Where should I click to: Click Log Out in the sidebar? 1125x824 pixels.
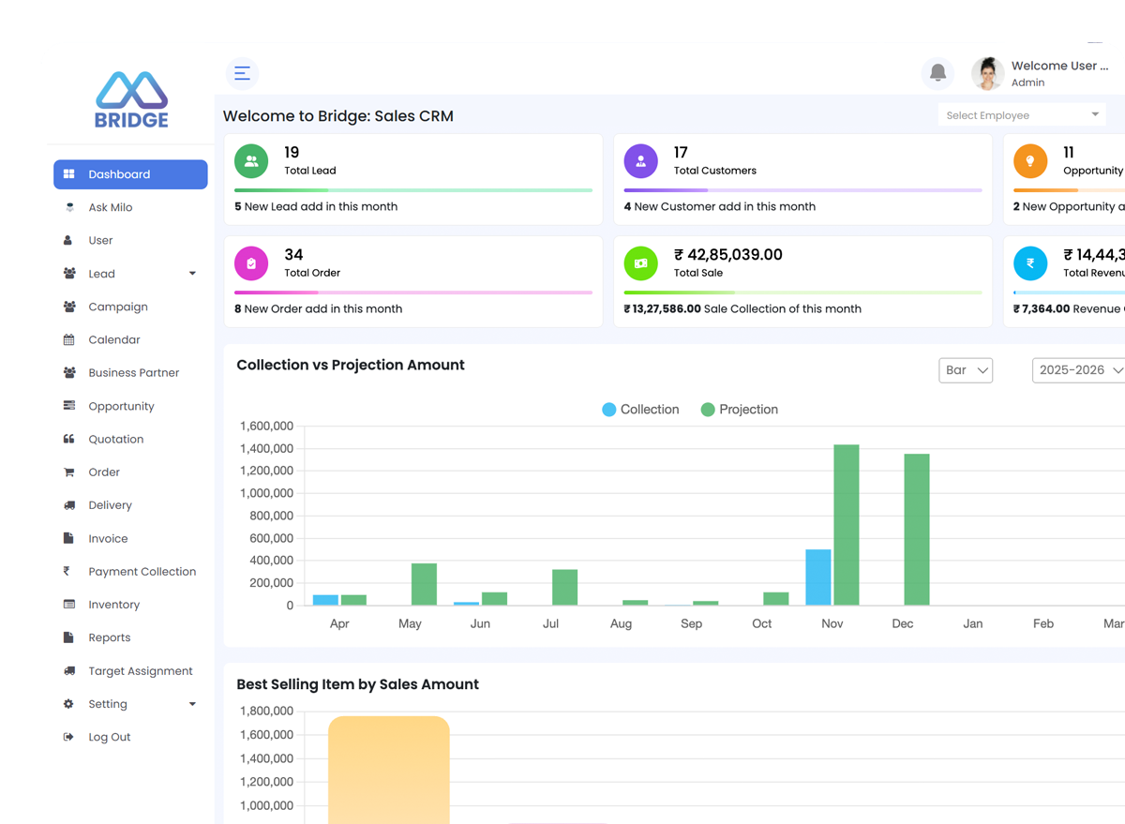coord(109,737)
